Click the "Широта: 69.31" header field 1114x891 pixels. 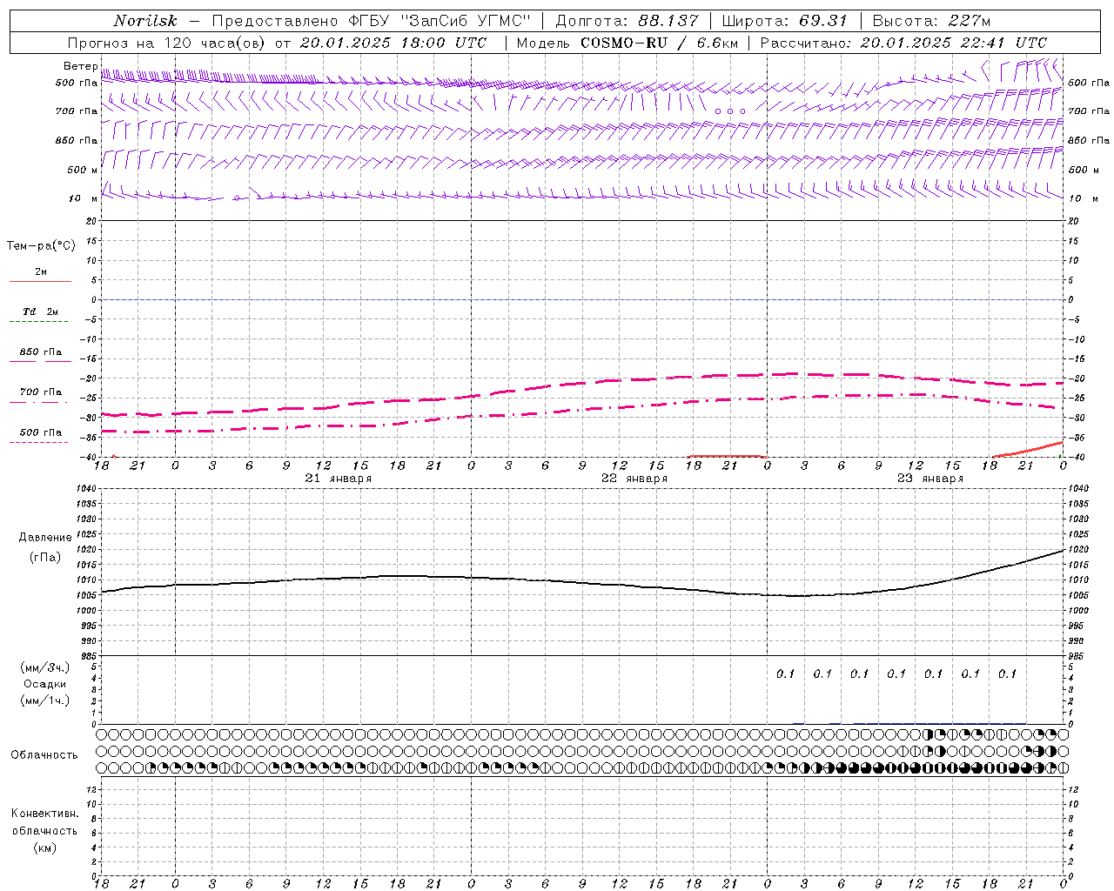785,21
